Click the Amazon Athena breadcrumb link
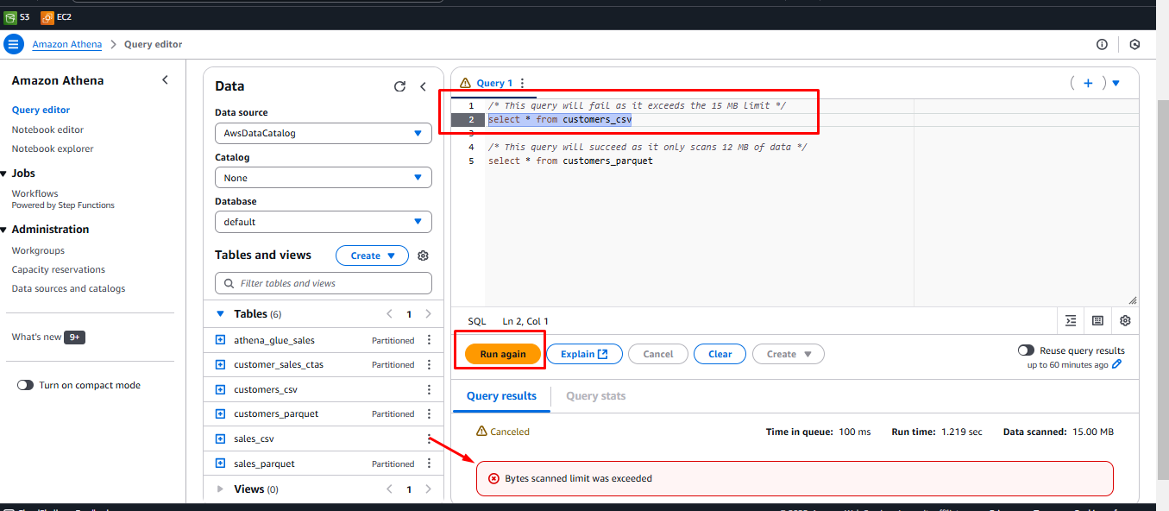This screenshot has height=511, width=1169. [x=66, y=44]
